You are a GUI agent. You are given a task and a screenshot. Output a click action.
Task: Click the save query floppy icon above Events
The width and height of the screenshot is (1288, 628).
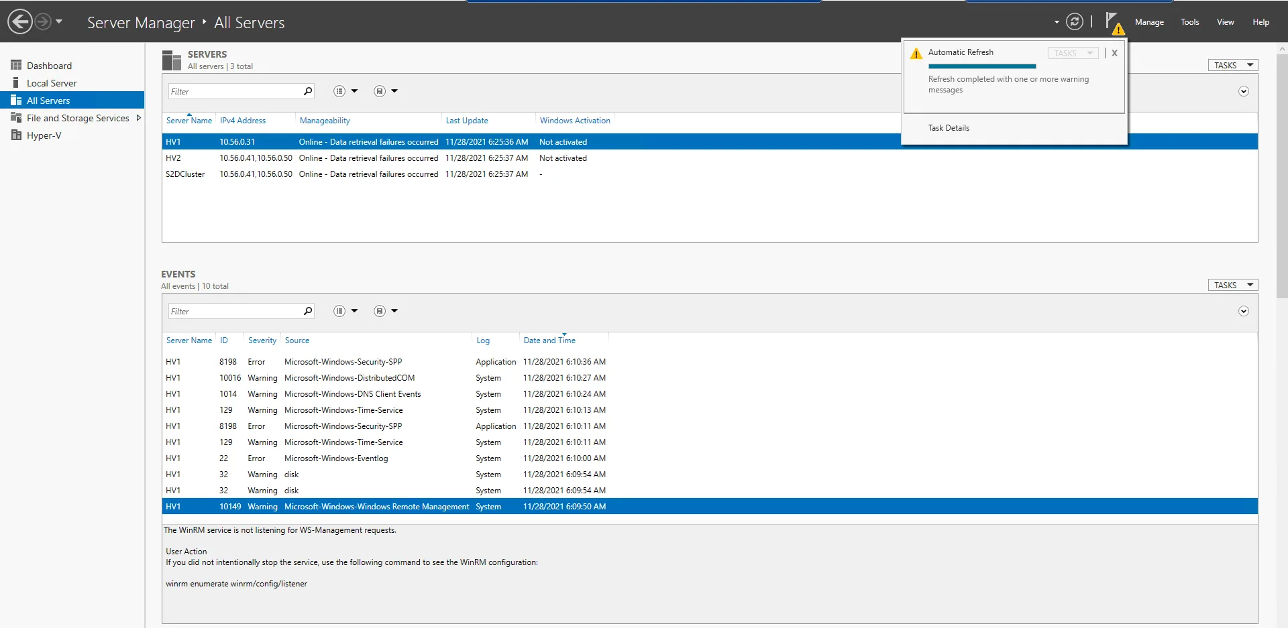pyautogui.click(x=379, y=310)
